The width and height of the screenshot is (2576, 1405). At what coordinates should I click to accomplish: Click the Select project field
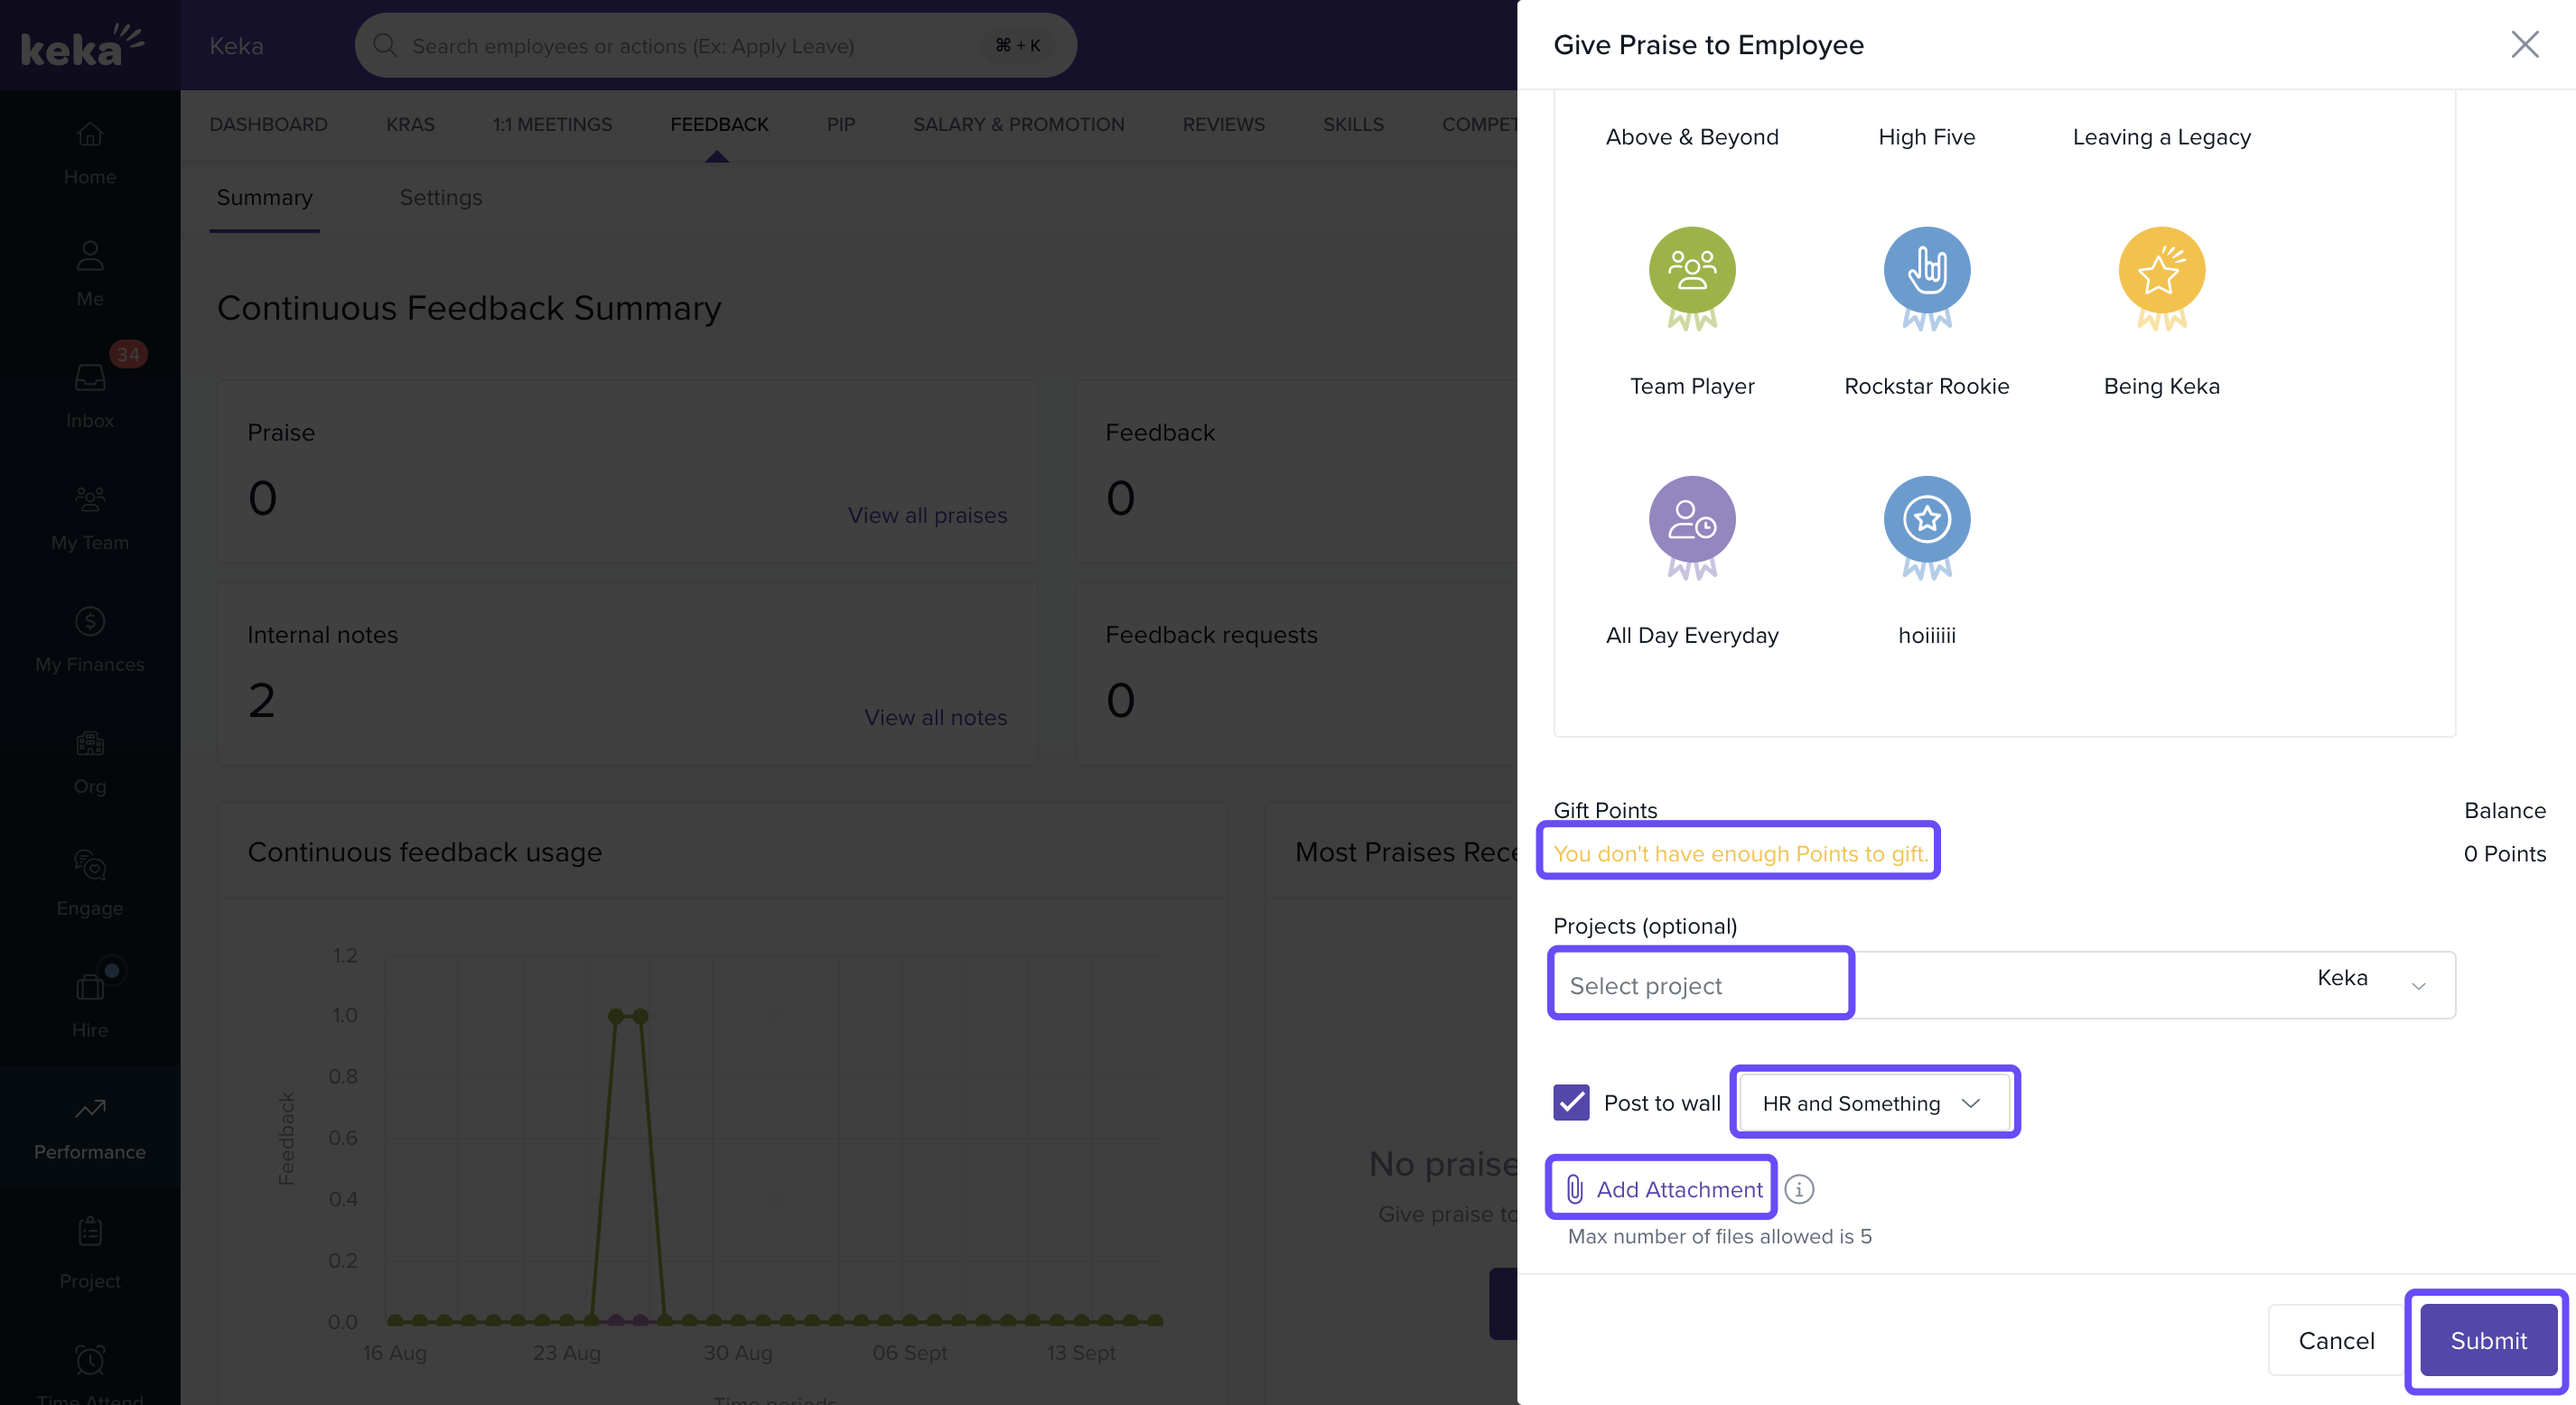tap(1700, 985)
